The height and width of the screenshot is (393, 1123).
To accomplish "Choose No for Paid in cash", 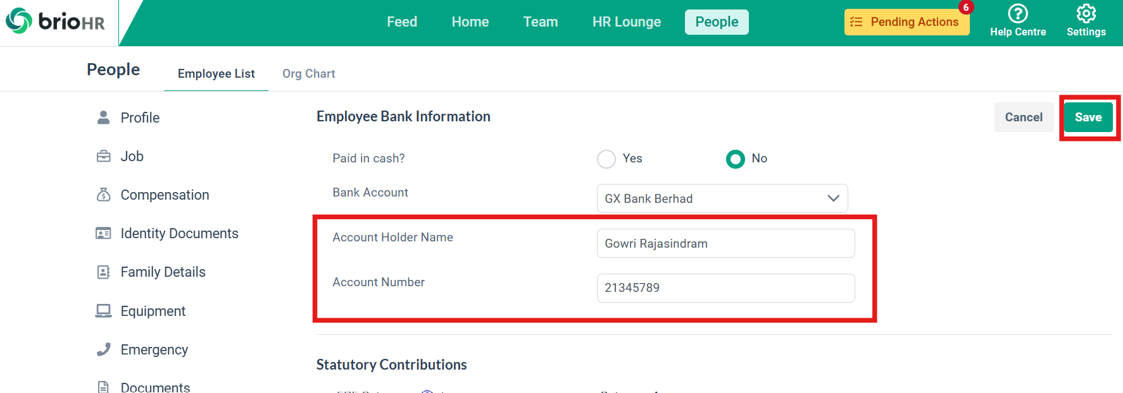I will 736,159.
